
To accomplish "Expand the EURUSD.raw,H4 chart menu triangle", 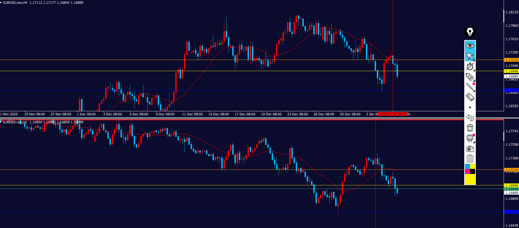I will 1,3.
